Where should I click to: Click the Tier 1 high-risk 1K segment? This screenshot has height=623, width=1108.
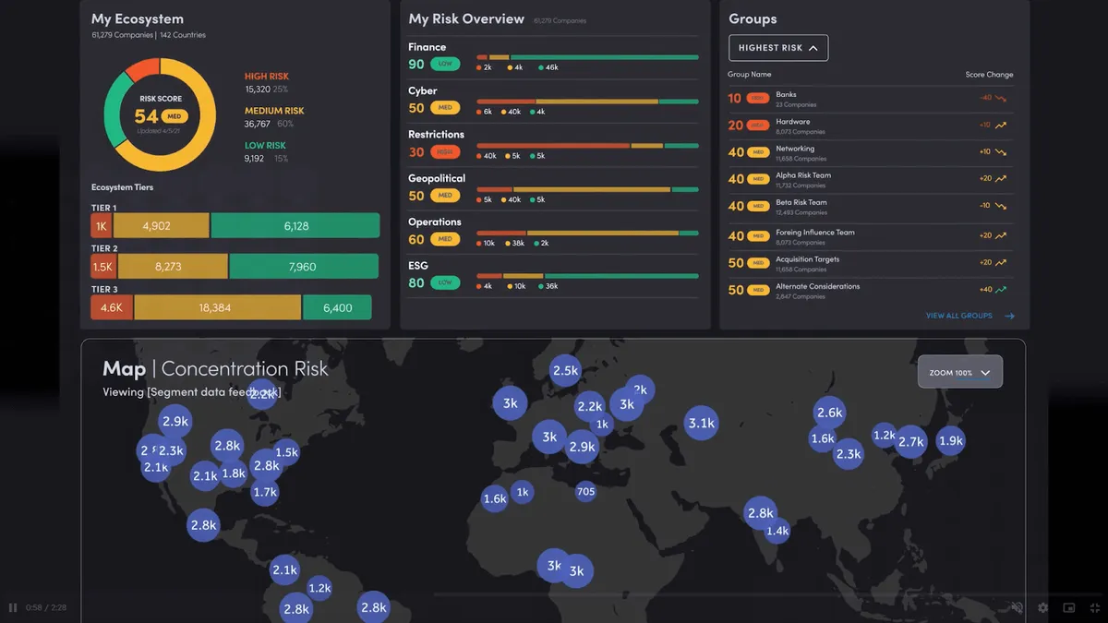[101, 225]
